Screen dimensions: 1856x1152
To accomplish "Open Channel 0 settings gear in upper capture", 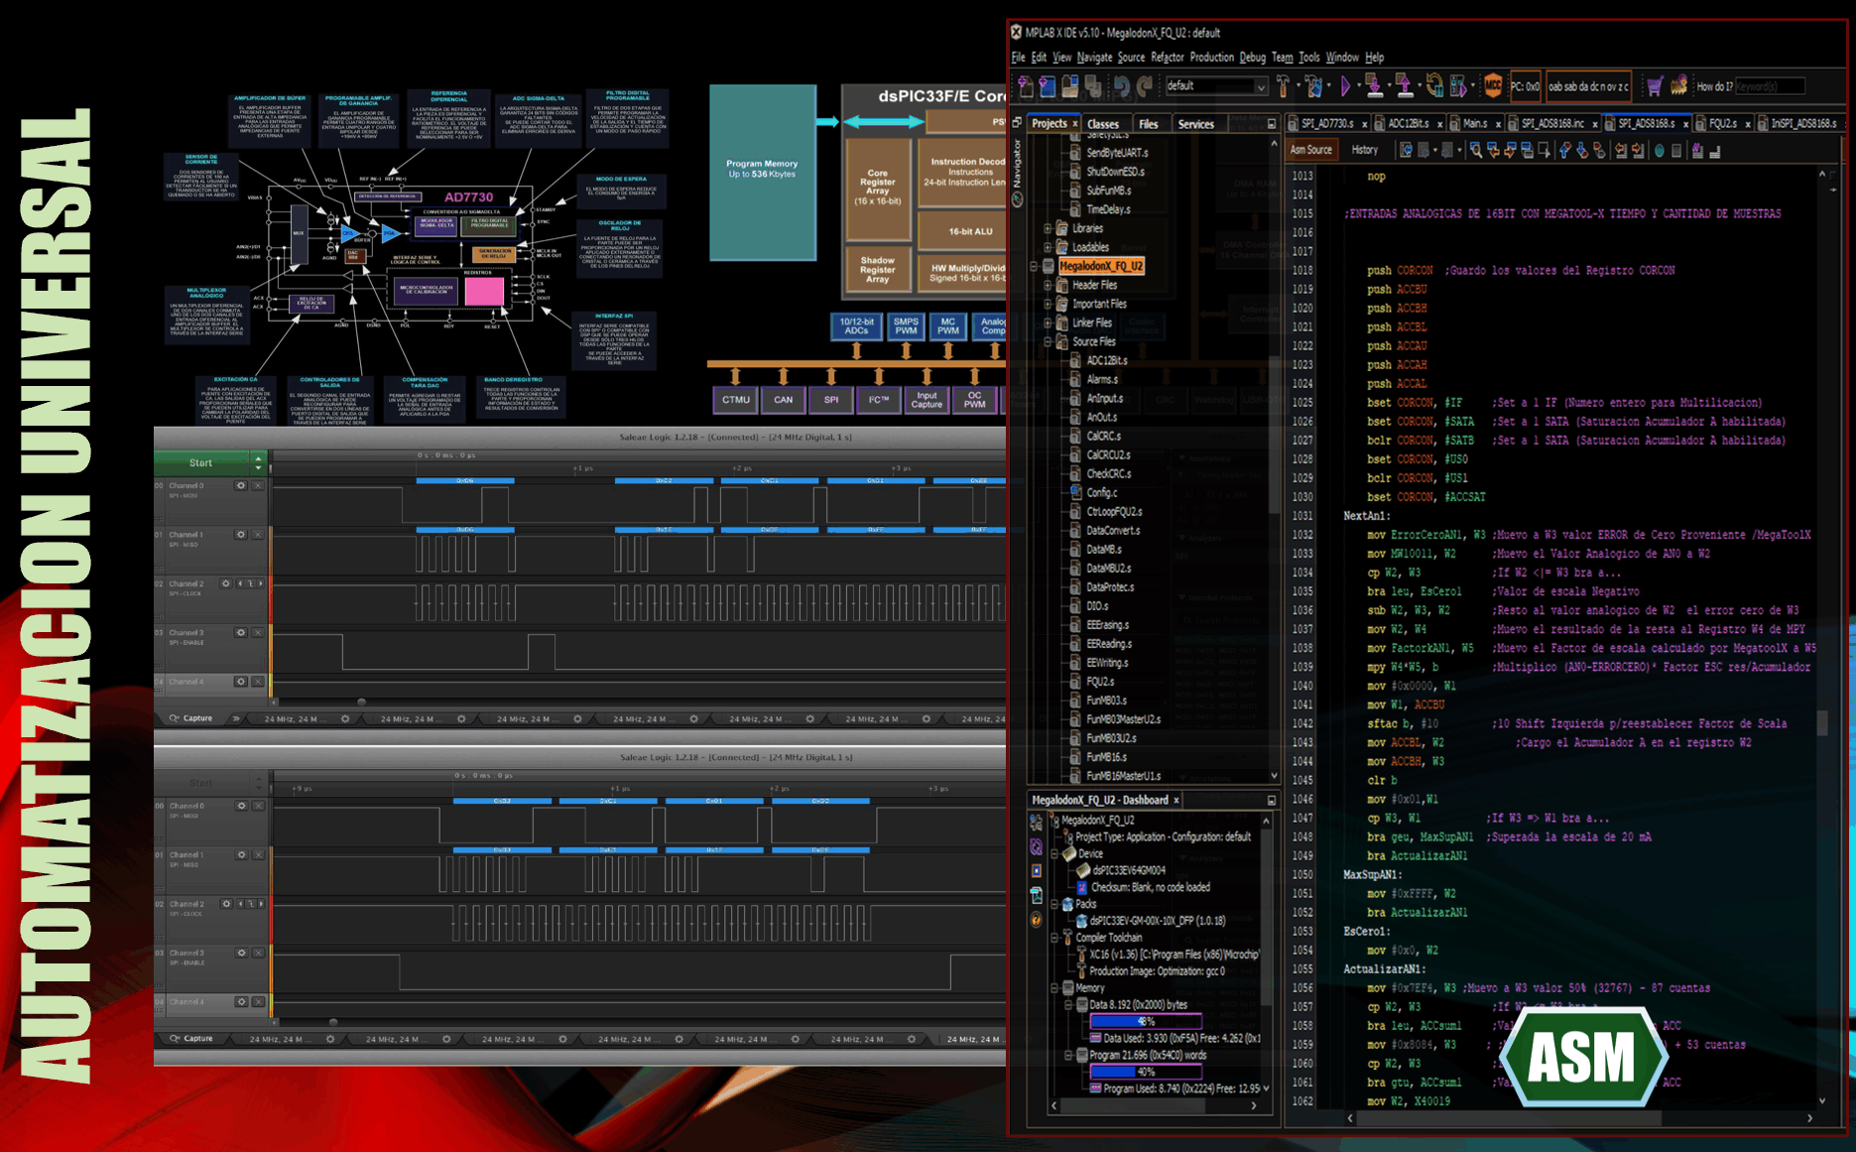I will [240, 486].
